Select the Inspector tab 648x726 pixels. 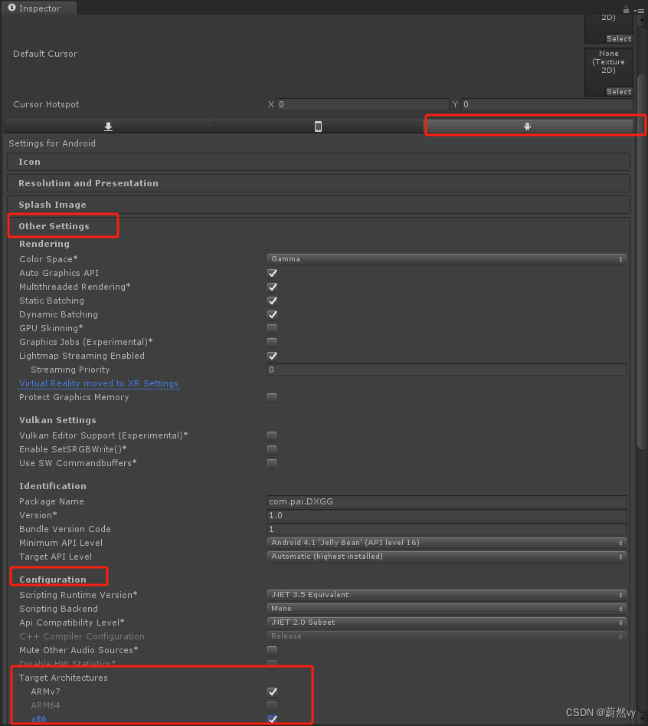(37, 8)
